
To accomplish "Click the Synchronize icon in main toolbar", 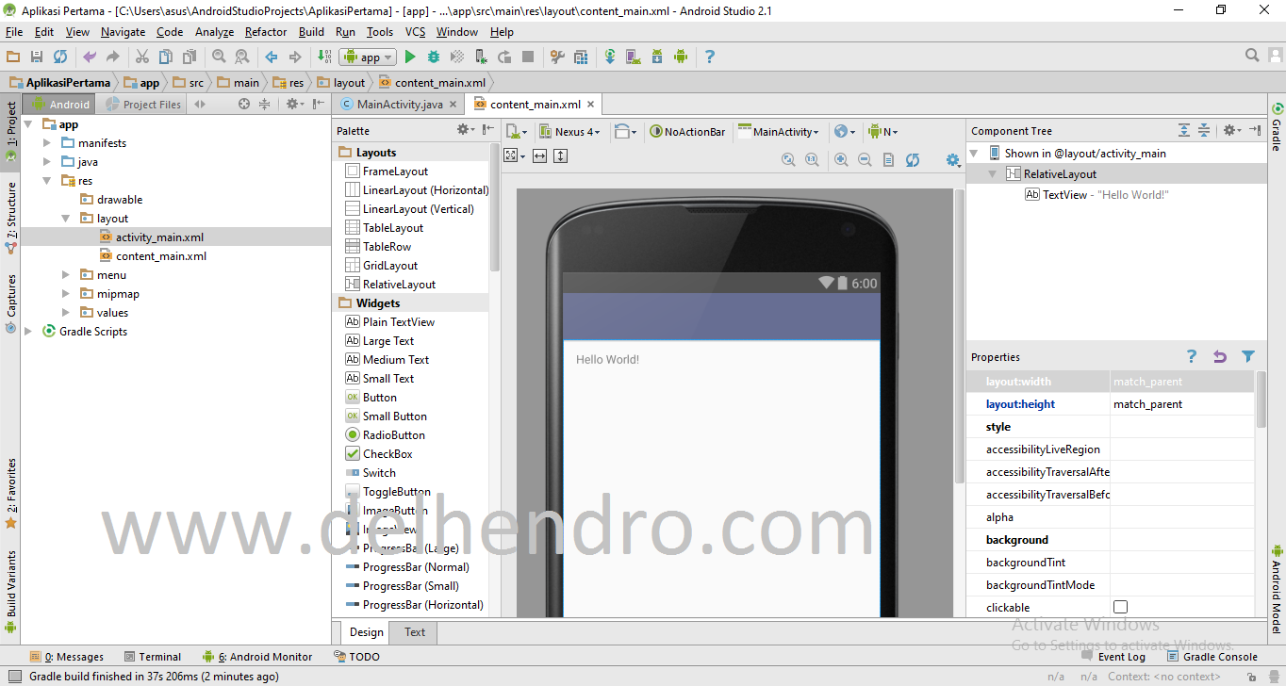I will point(60,57).
